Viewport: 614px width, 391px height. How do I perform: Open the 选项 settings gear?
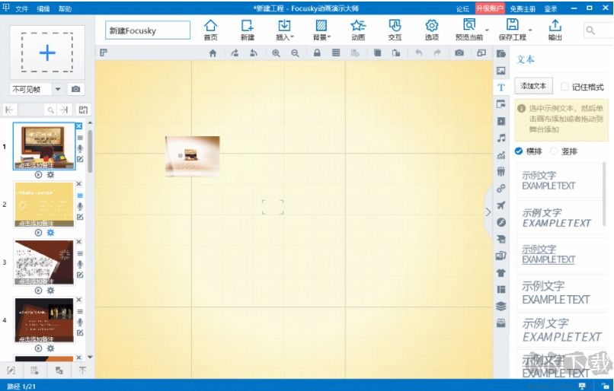tap(431, 30)
